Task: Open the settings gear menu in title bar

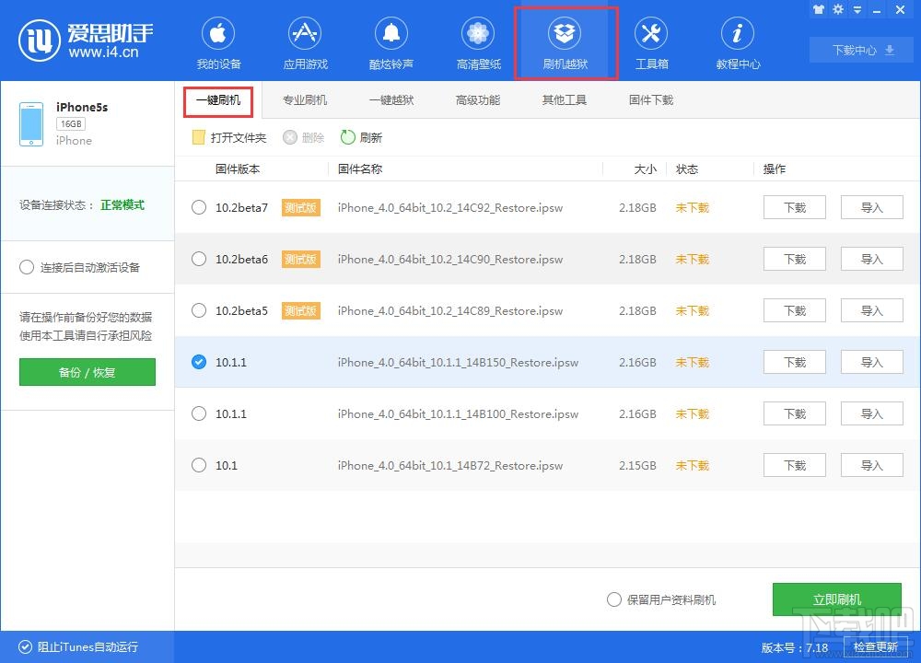Action: (838, 9)
